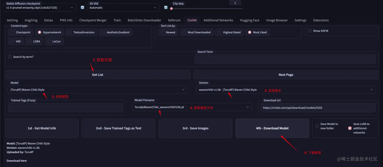Open the Settings tab

(300, 20)
